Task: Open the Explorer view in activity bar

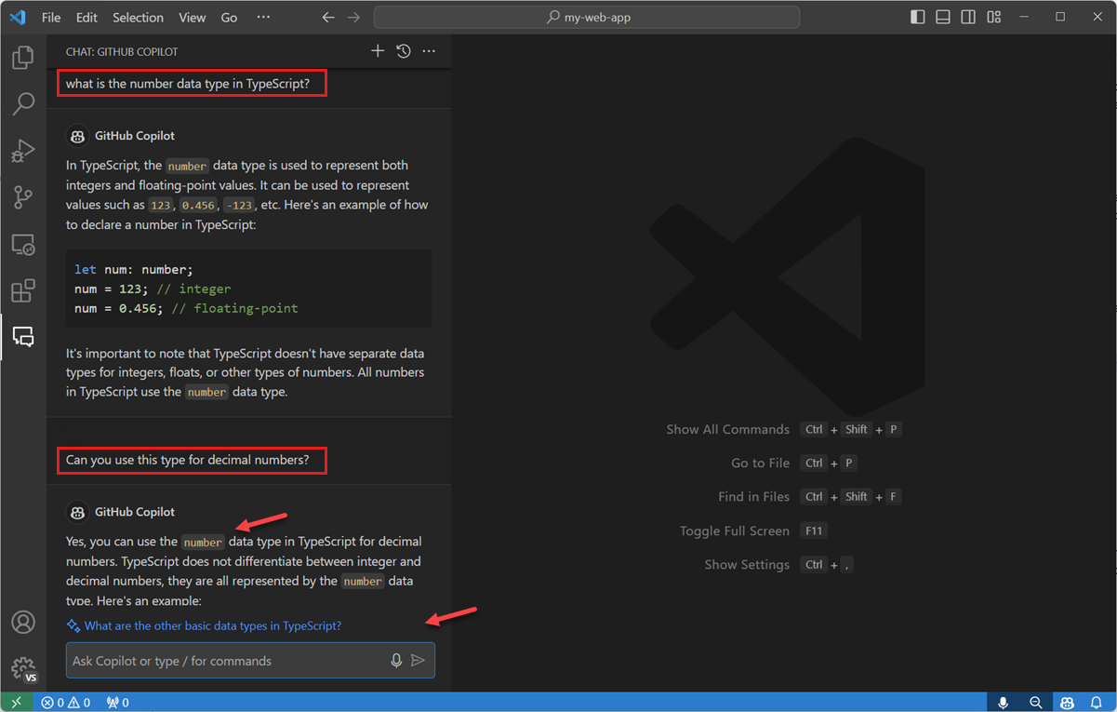Action: coord(23,59)
